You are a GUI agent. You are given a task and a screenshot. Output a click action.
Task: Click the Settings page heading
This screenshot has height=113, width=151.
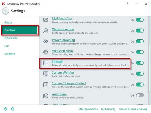(18, 11)
